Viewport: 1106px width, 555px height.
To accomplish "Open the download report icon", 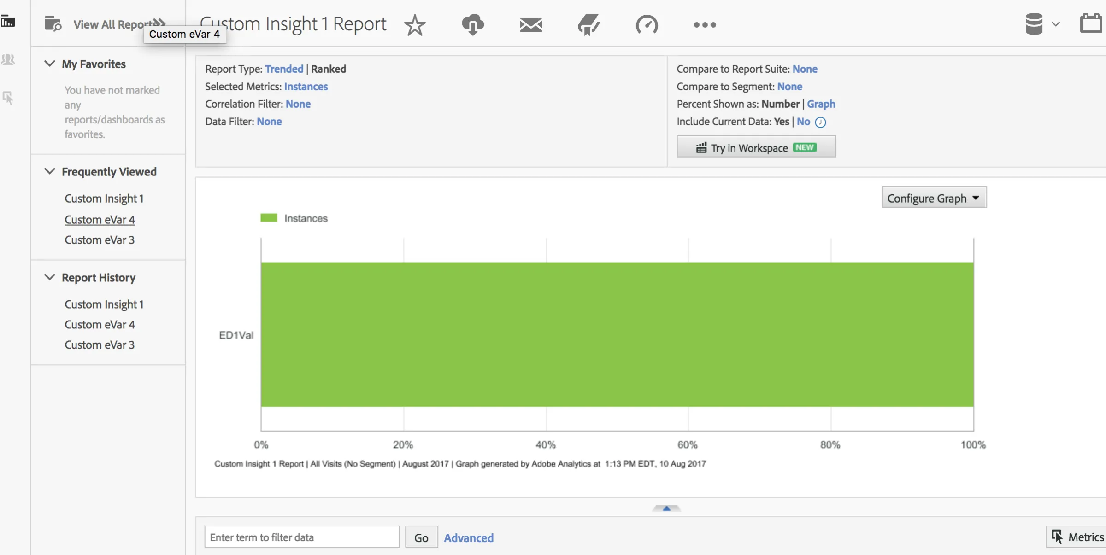I will pos(473,25).
